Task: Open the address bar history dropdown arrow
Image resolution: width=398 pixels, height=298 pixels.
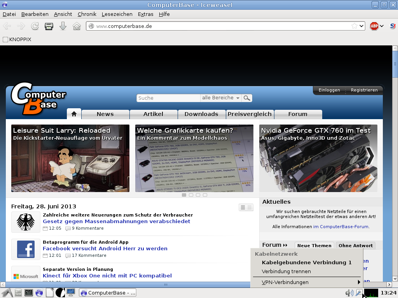Action: click(361, 26)
